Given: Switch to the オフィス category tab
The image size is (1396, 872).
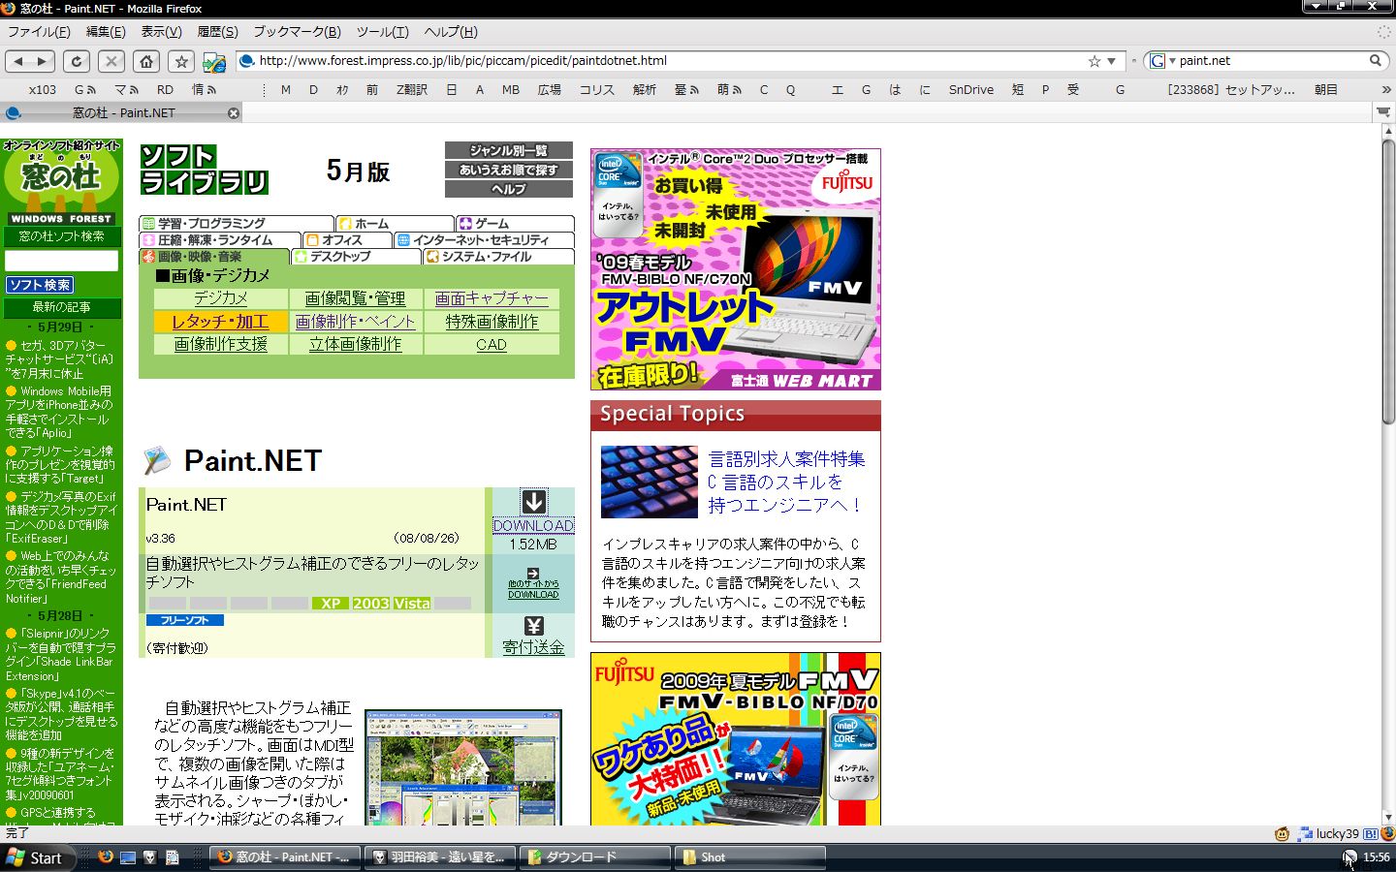Looking at the screenshot, I should click(347, 240).
